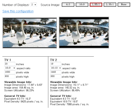Viewport: 132px width, 110px height.
Task: Click the TV 1 swan preview image
Action: (x=30, y=33)
